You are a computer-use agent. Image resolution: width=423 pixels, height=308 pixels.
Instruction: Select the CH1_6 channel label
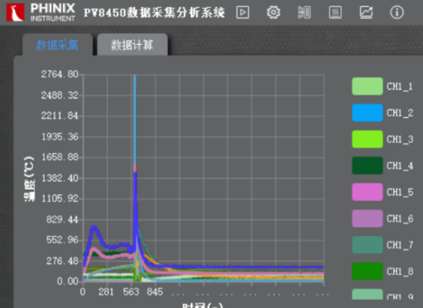(x=400, y=219)
